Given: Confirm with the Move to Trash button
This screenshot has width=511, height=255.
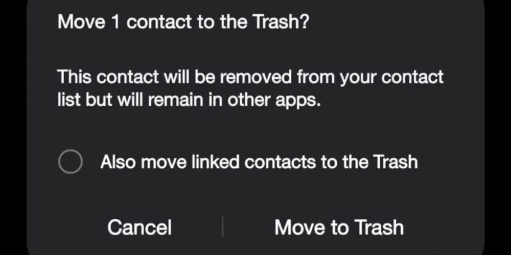Looking at the screenshot, I should tap(339, 227).
